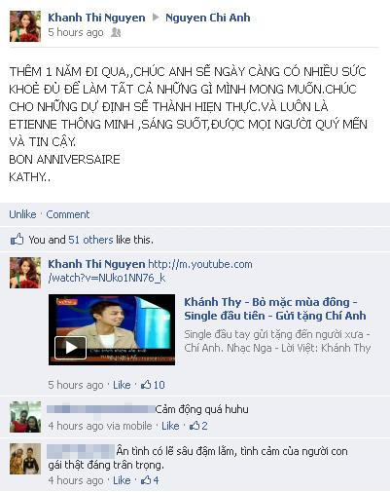The width and height of the screenshot is (390, 492).
Task: Click the thumbs-up icon showing 2 likes
Action: pyautogui.click(x=195, y=426)
